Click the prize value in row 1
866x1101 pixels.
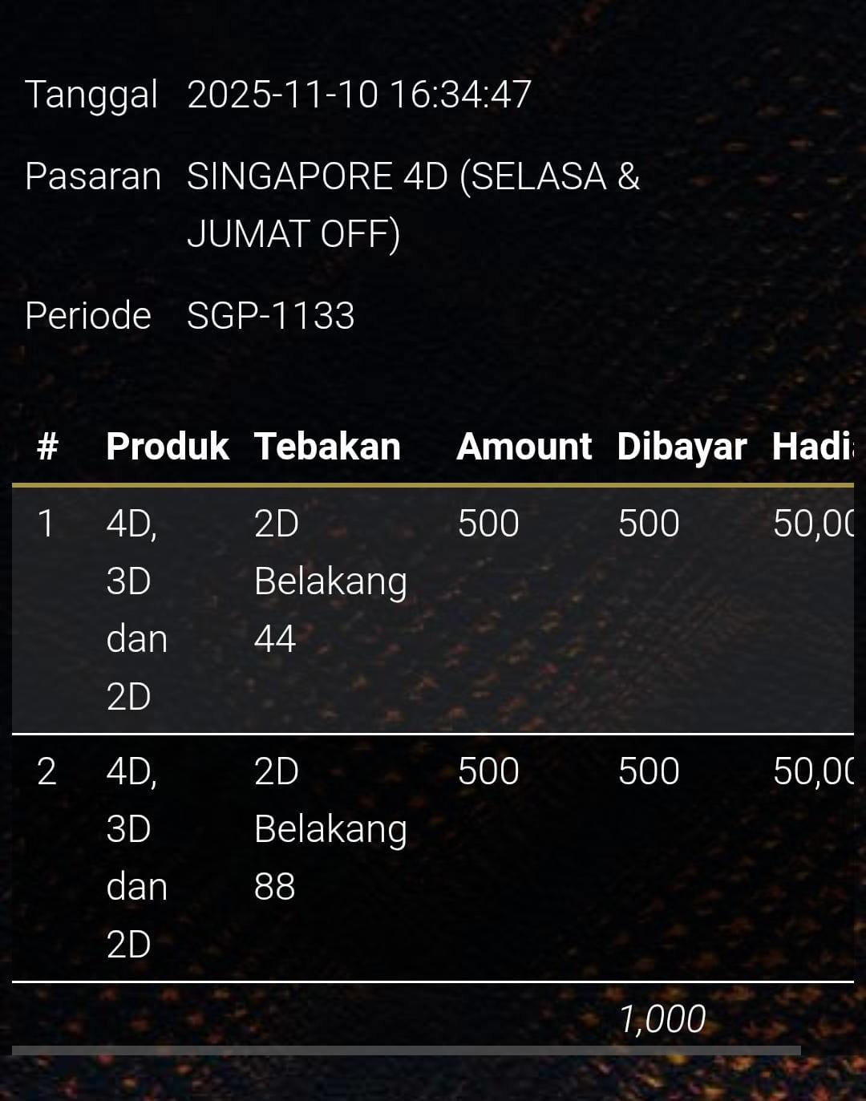tap(811, 524)
